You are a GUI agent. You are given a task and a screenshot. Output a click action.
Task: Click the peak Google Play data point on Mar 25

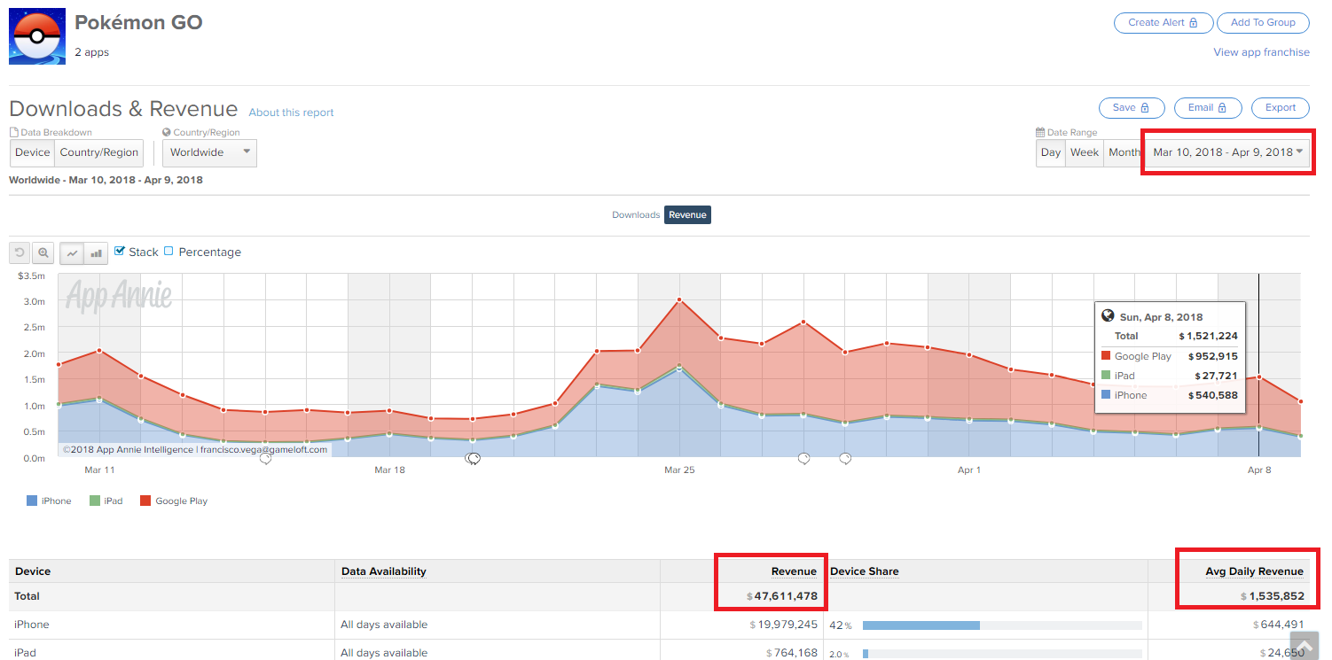(679, 299)
